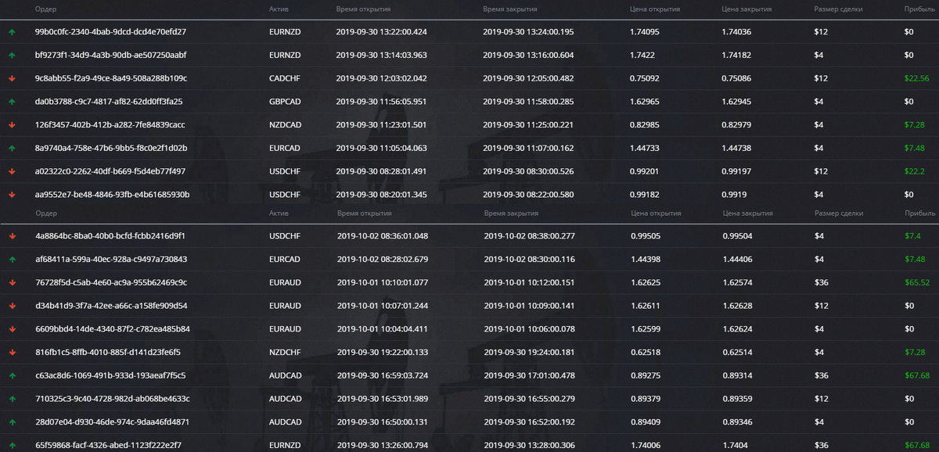Click Размер сделки header in second table

839,213
